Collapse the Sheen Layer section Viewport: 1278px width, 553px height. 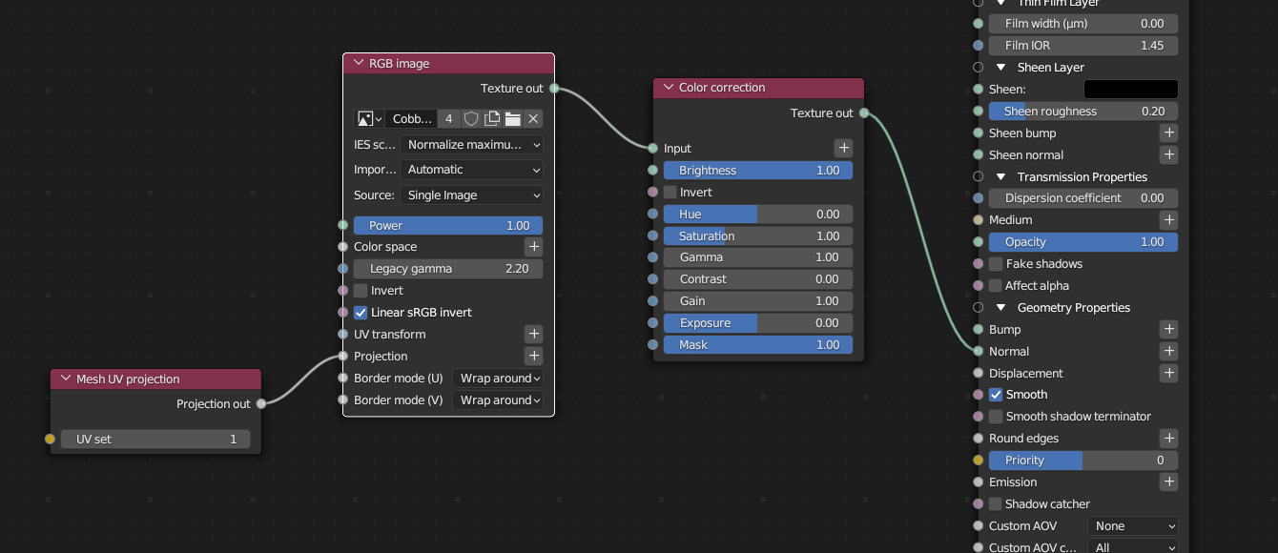1002,68
